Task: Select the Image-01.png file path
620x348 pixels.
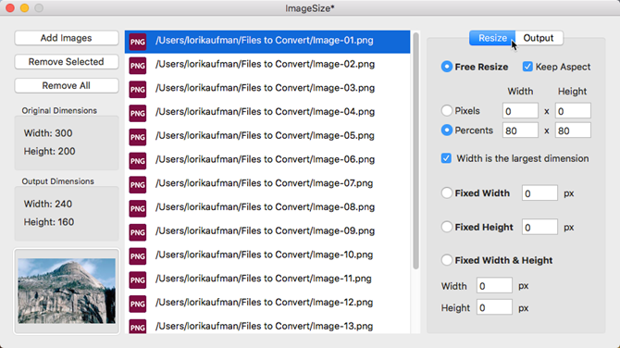Action: 264,41
